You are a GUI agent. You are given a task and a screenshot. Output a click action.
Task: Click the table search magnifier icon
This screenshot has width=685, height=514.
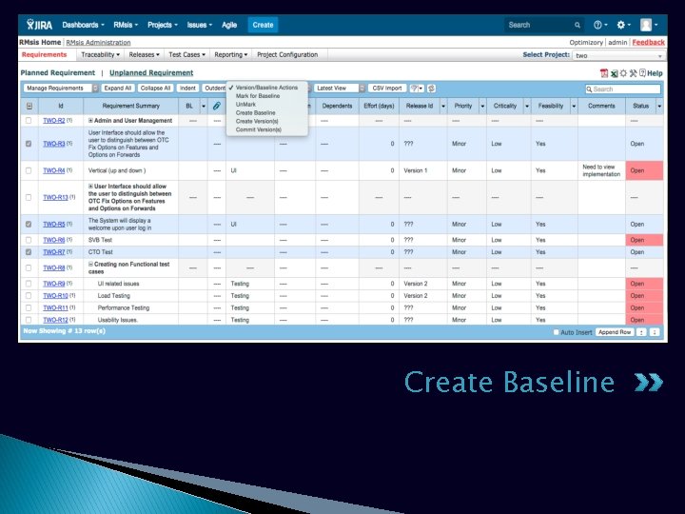coord(589,89)
